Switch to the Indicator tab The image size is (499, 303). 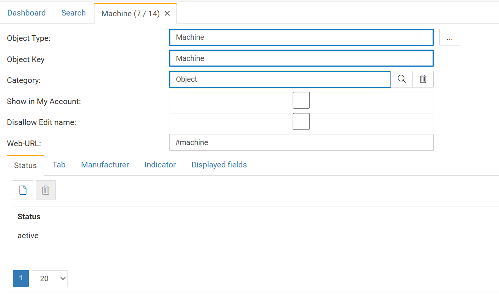(x=160, y=165)
